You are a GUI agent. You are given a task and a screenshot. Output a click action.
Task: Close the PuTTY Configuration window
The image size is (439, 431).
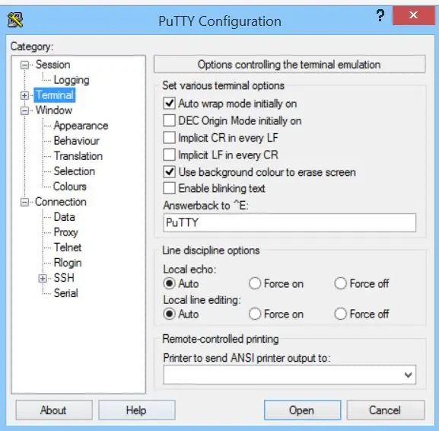point(414,15)
